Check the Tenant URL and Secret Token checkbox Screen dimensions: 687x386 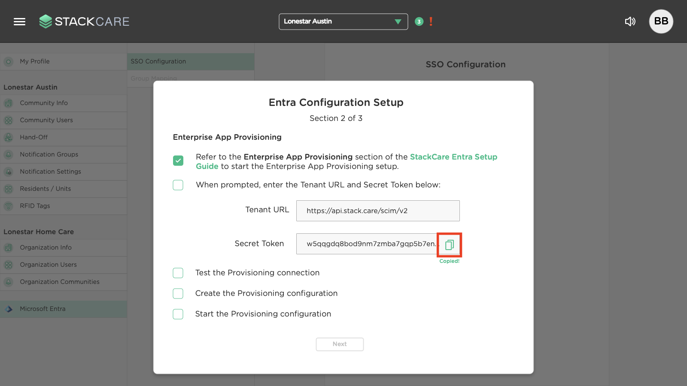178,185
